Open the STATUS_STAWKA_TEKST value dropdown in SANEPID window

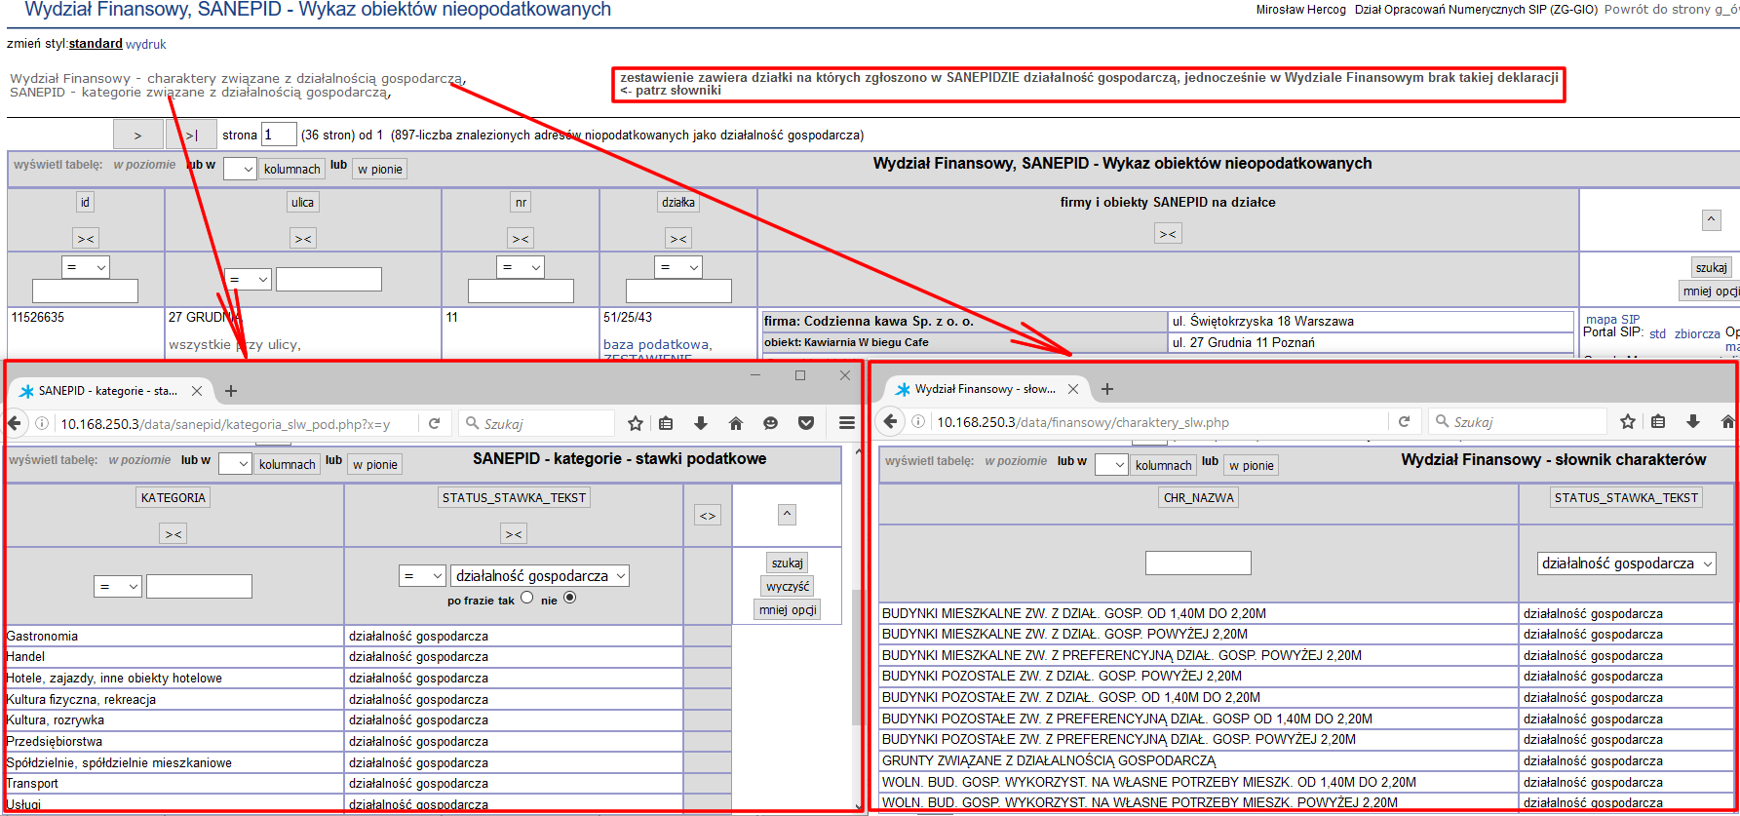(540, 576)
